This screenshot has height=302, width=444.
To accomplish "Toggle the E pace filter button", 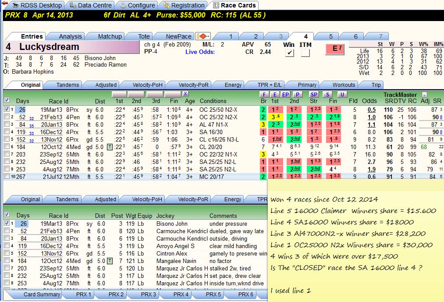I will [x=275, y=94].
